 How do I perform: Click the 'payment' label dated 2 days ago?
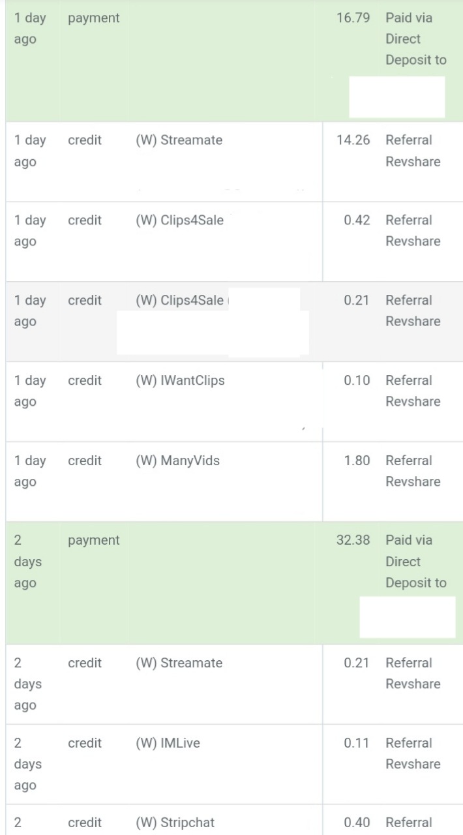tap(93, 540)
